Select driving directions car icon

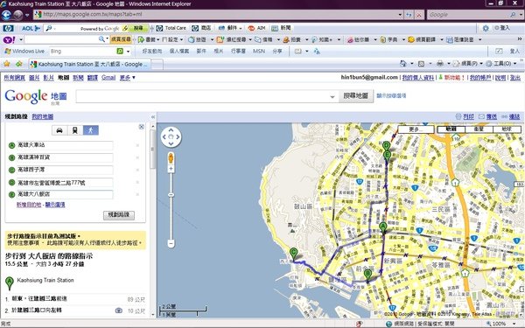click(x=59, y=130)
